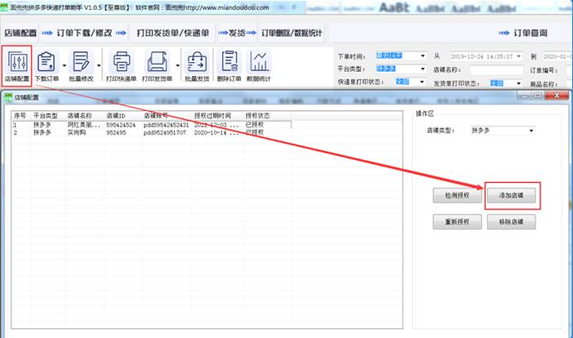Click the end date field after 到
Image resolution: width=573 pixels, height=338 pixels.
557,56
